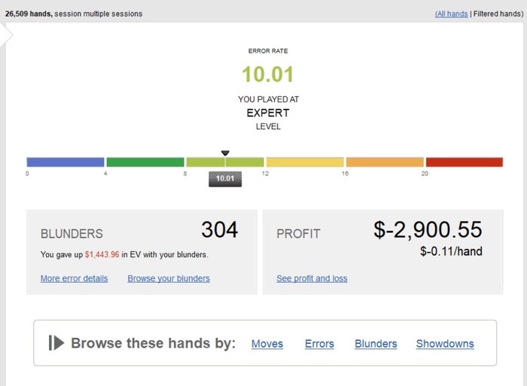Click the black triangle marker above the scale
The width and height of the screenshot is (527, 386).
225,153
